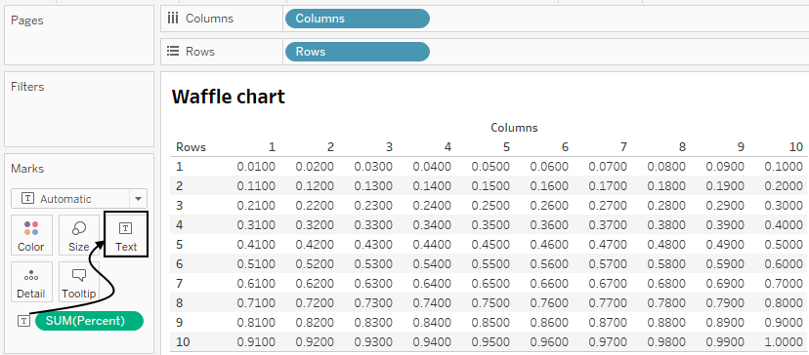Select the cell with value 0.7500

pyautogui.click(x=490, y=303)
